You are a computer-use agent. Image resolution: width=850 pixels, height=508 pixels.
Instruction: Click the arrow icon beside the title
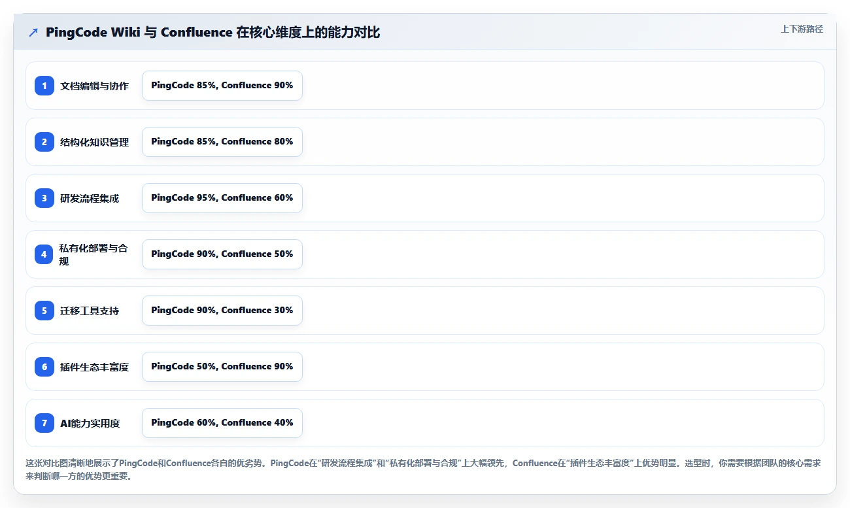pyautogui.click(x=33, y=32)
